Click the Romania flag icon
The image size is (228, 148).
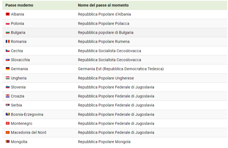[7, 42]
